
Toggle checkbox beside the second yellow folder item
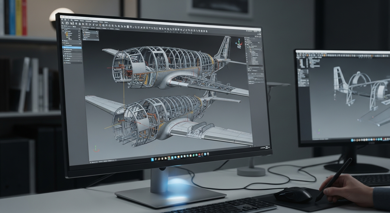pos(79,35)
